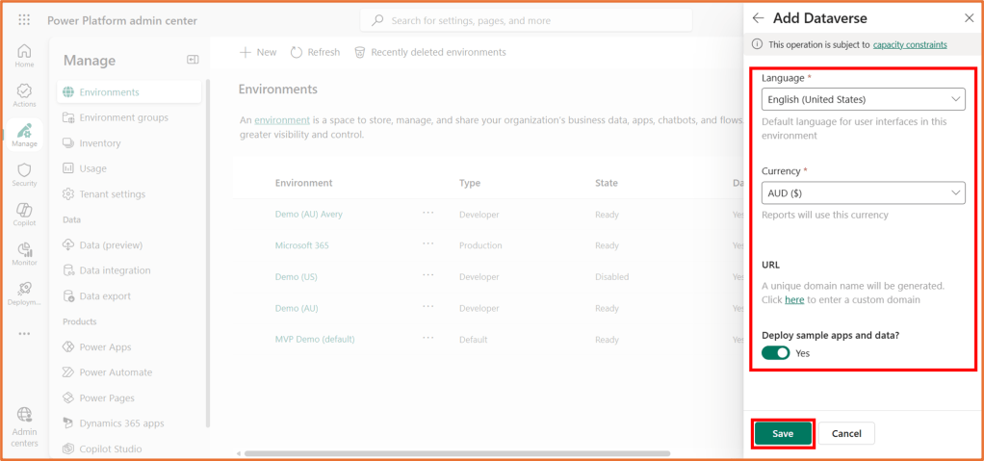Open Monitor icon in left rail
The width and height of the screenshot is (984, 461).
(24, 253)
